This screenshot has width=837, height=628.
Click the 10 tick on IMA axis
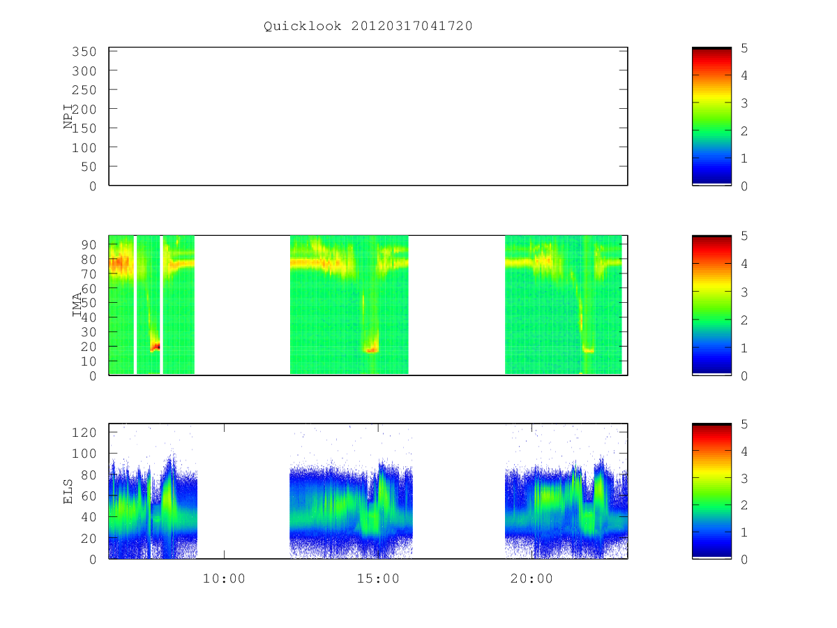[88, 361]
